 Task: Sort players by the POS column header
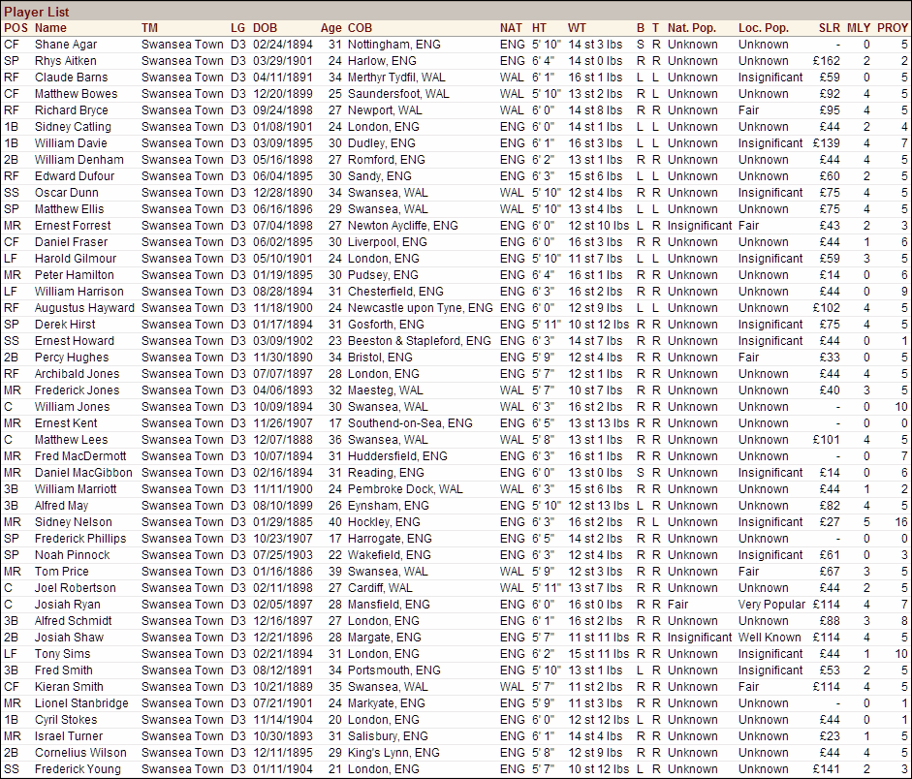(14, 28)
